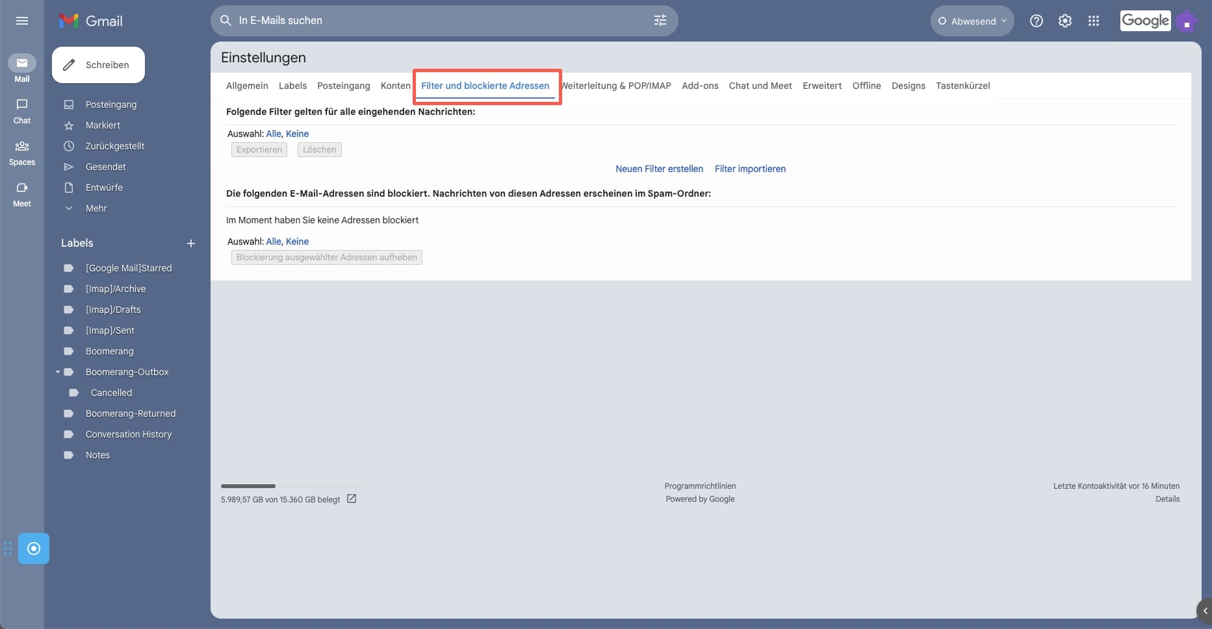Screen dimensions: 1212x629
Task: Click the Neuen Filter erstellen link
Action: [x=659, y=169]
